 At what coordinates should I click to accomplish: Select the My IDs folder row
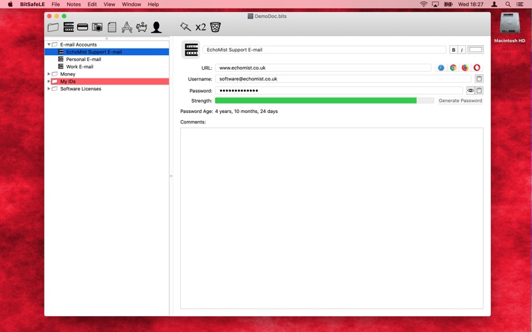pos(106,81)
